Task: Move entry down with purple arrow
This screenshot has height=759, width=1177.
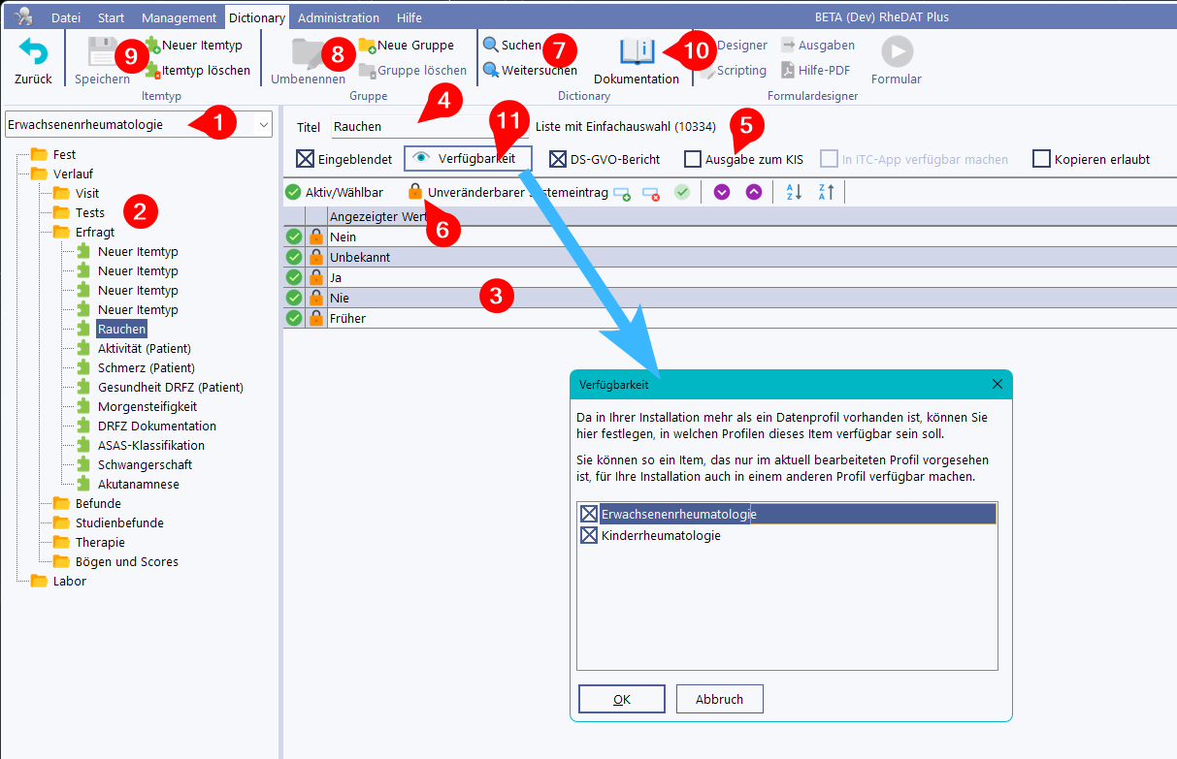Action: coord(721,193)
